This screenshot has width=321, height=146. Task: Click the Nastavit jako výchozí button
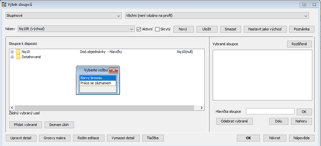pyautogui.click(x=265, y=29)
